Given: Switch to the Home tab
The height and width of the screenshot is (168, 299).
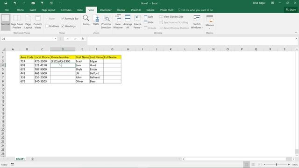Looking at the screenshot, I should pos(20,10).
